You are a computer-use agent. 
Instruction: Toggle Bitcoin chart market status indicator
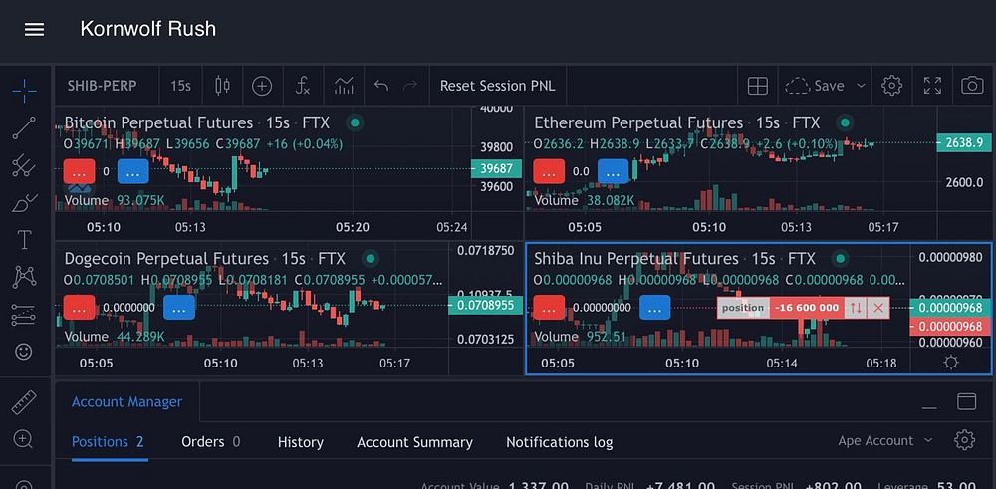coord(355,122)
